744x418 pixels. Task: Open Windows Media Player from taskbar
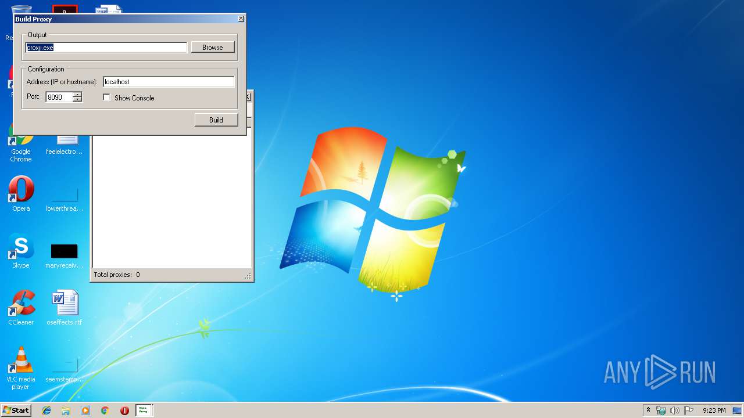(x=85, y=410)
